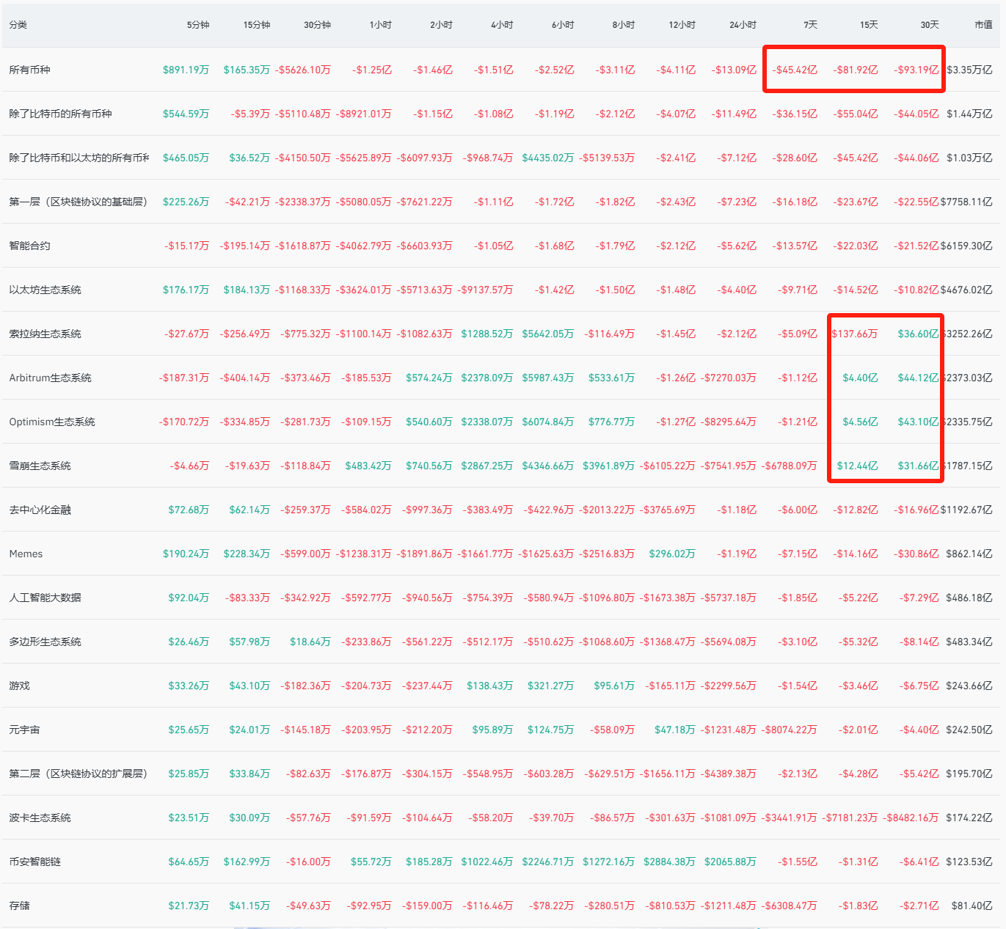Click $31.66亿 in 雪崩生态系统 row

click(x=919, y=466)
